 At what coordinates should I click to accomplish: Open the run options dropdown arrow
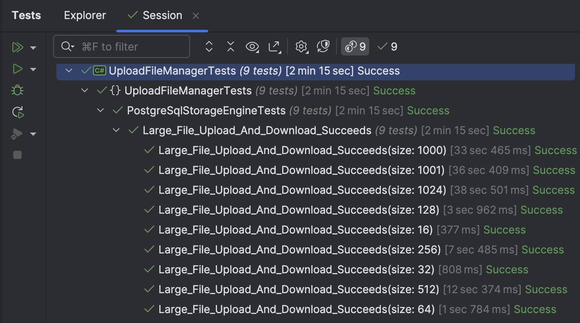coord(33,47)
